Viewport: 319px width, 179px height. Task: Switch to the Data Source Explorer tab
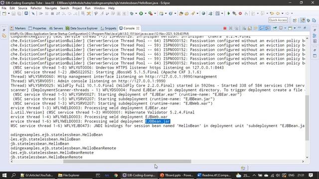point(82,28)
